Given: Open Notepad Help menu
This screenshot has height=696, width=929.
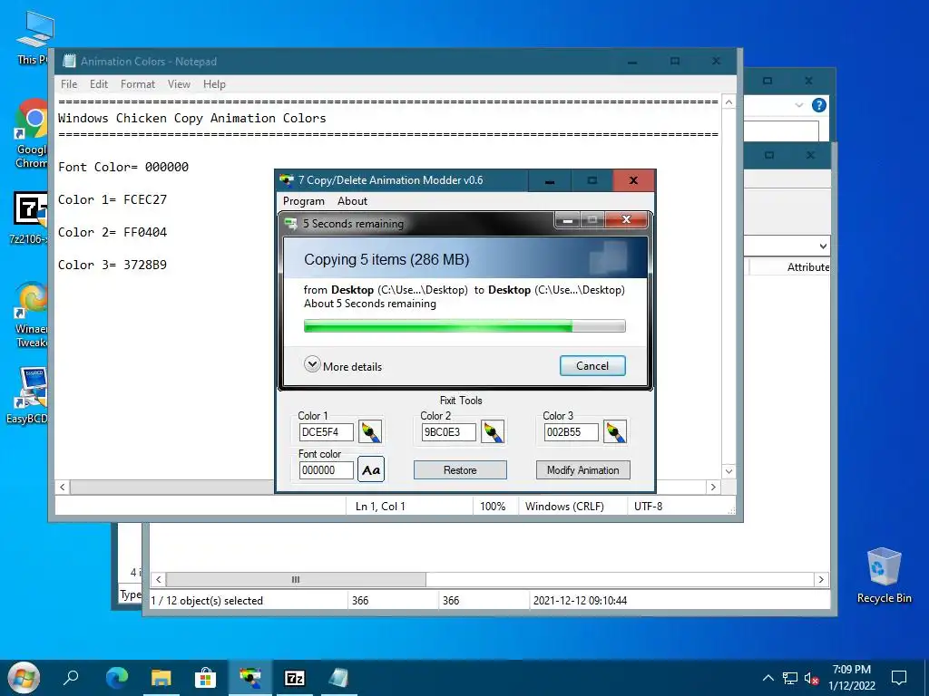Looking at the screenshot, I should pyautogui.click(x=214, y=84).
